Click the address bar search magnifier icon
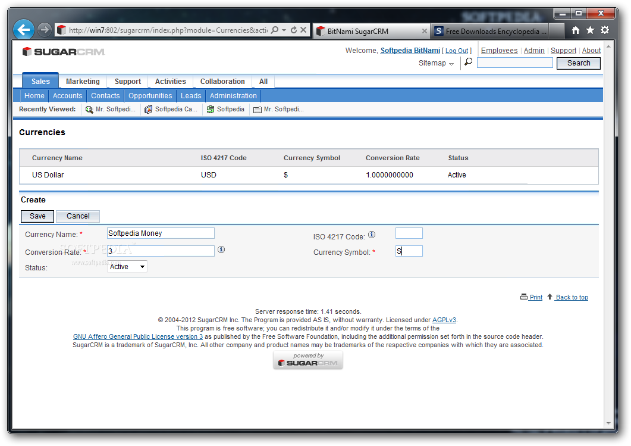Image resolution: width=631 pixels, height=446 pixels. point(274,30)
